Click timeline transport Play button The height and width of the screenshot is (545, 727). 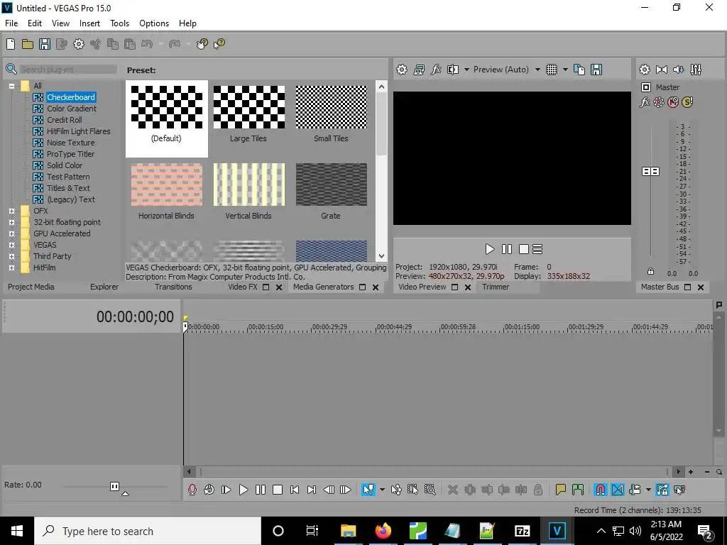(x=243, y=490)
